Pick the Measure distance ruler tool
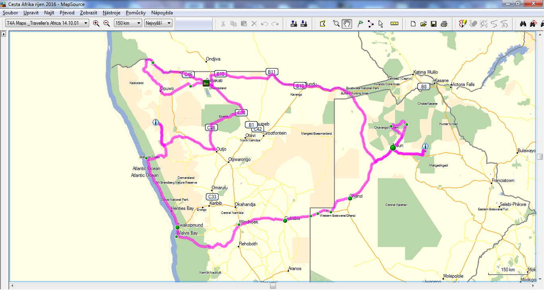The image size is (544, 290). (x=395, y=24)
